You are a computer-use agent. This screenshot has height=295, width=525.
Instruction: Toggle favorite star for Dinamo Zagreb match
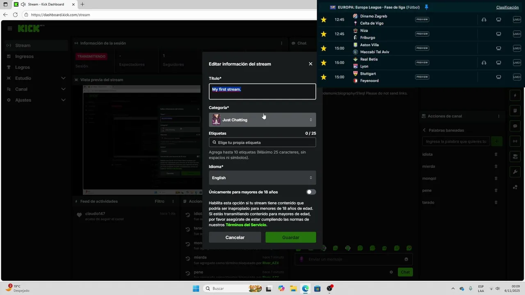(324, 20)
